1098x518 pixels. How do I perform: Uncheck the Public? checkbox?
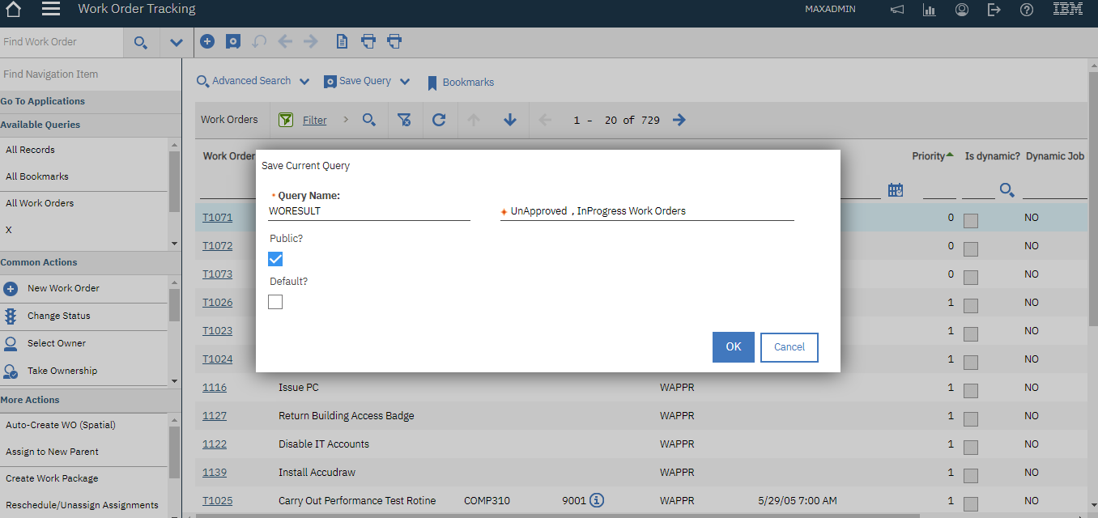click(275, 258)
